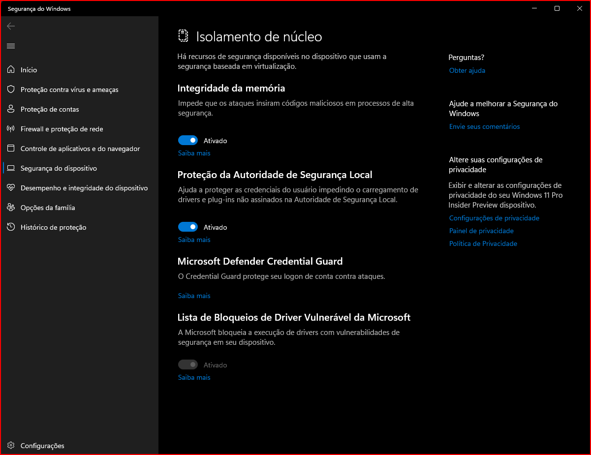
Task: Click the app and browser control icon
Action: (11, 149)
